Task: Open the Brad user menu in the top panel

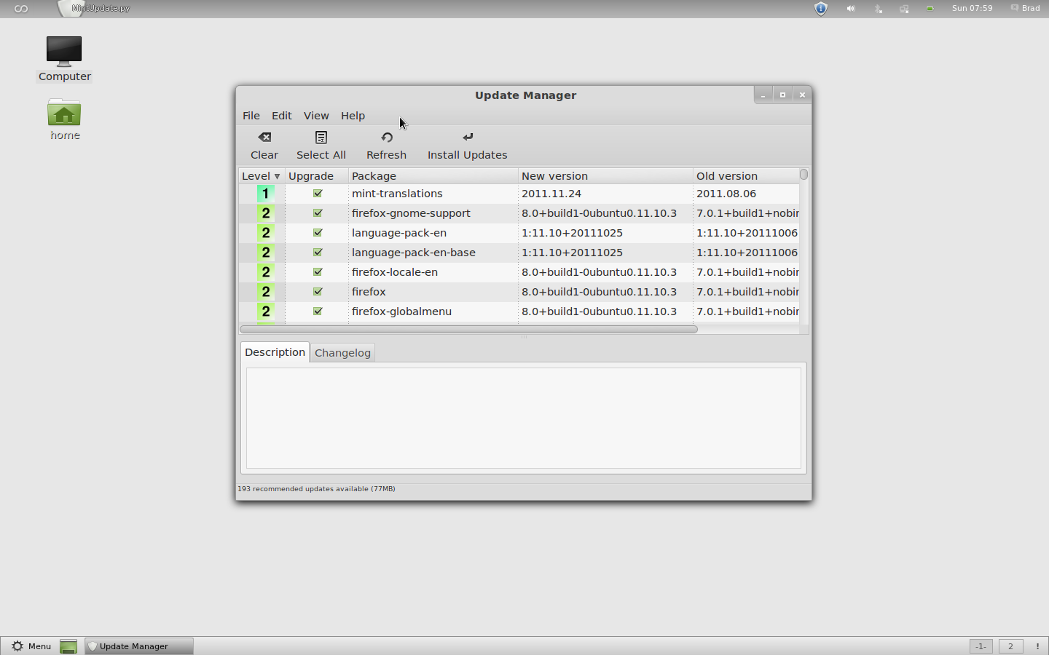Action: 1025,9
